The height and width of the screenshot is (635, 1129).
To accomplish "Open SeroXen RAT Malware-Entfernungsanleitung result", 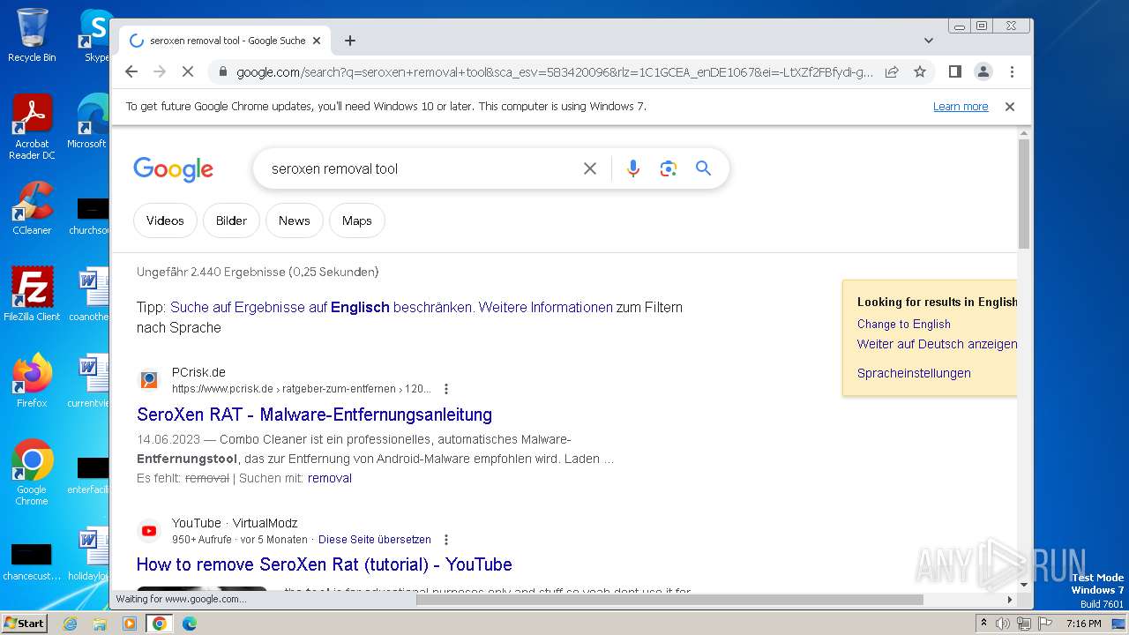I will tap(314, 415).
